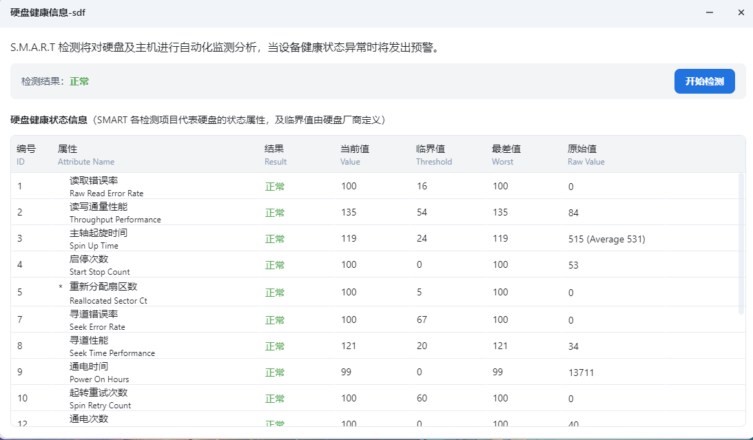Click the 开始检测 button
753x440 pixels.
[x=704, y=81]
